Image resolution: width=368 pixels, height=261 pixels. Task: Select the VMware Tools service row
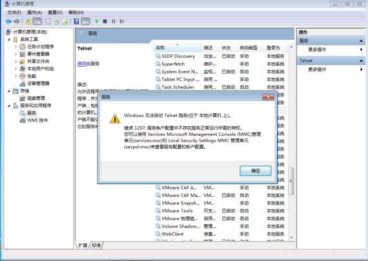point(221,211)
